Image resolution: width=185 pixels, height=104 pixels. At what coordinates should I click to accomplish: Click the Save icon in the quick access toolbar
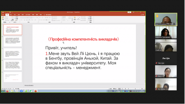click(x=3, y=12)
